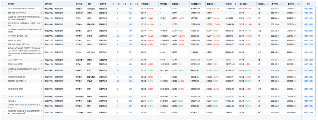Open info icon in 最早采购 column header
The height and width of the screenshot is (120, 318).
point(282,4)
